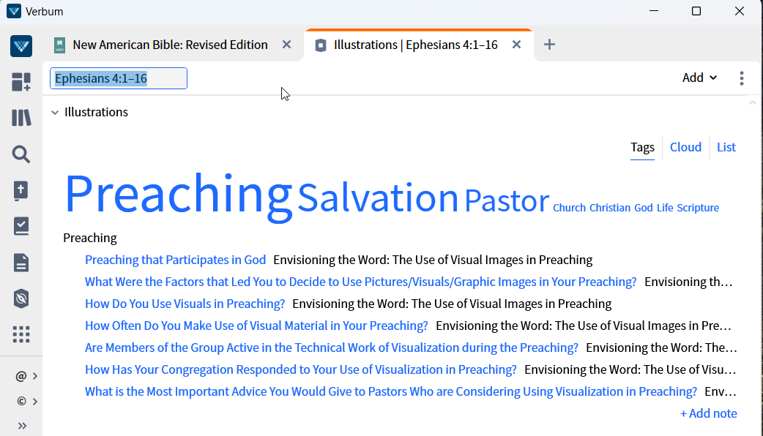Open the Factbook icon in sidebar

21,190
